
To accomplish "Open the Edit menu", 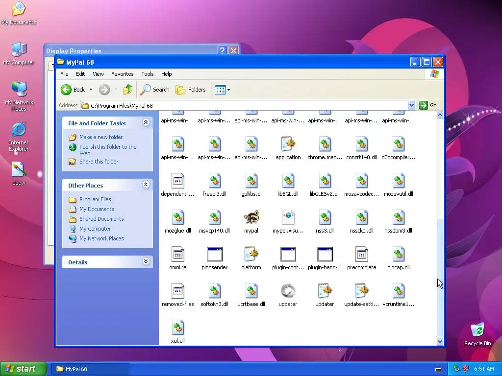I will 80,74.
